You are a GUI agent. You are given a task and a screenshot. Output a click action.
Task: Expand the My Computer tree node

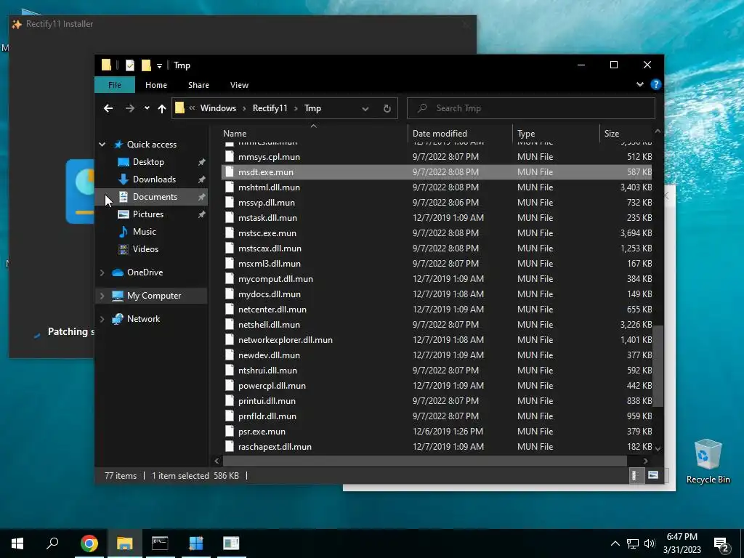(x=102, y=296)
